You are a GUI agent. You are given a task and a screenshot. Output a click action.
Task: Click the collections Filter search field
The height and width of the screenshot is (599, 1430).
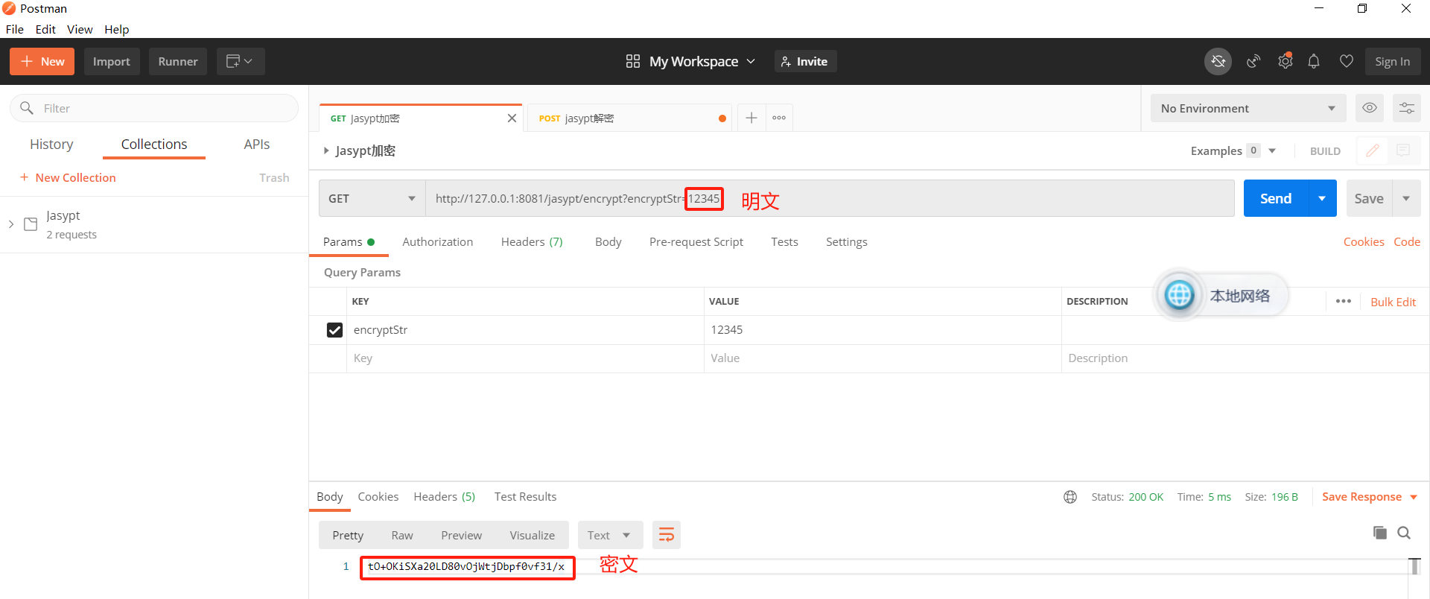(x=154, y=108)
